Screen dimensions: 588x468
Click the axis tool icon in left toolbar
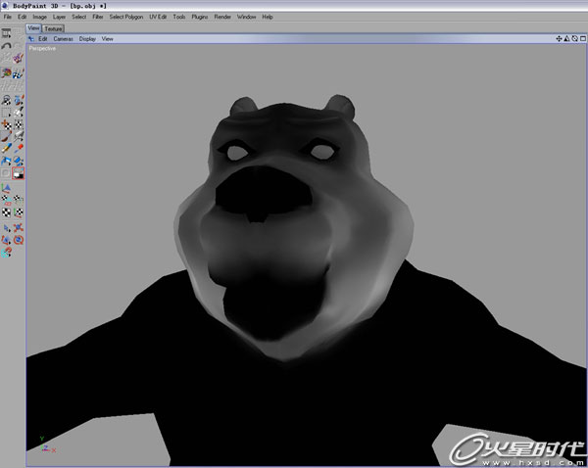click(8, 187)
